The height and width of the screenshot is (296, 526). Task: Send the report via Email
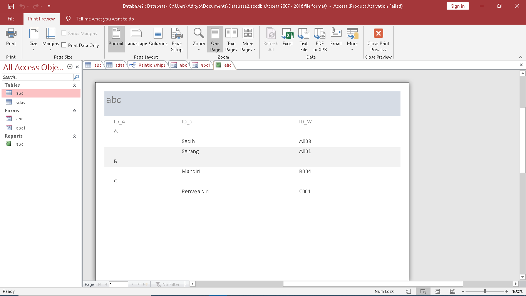pos(336,37)
